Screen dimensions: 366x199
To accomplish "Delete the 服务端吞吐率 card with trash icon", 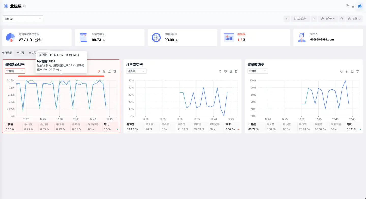I will point(115,71).
